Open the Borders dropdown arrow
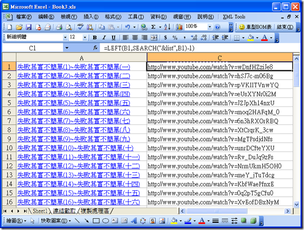The height and width of the screenshot is (230, 304). coord(243,38)
